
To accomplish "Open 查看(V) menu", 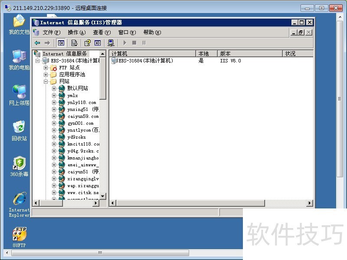I will tap(102, 32).
